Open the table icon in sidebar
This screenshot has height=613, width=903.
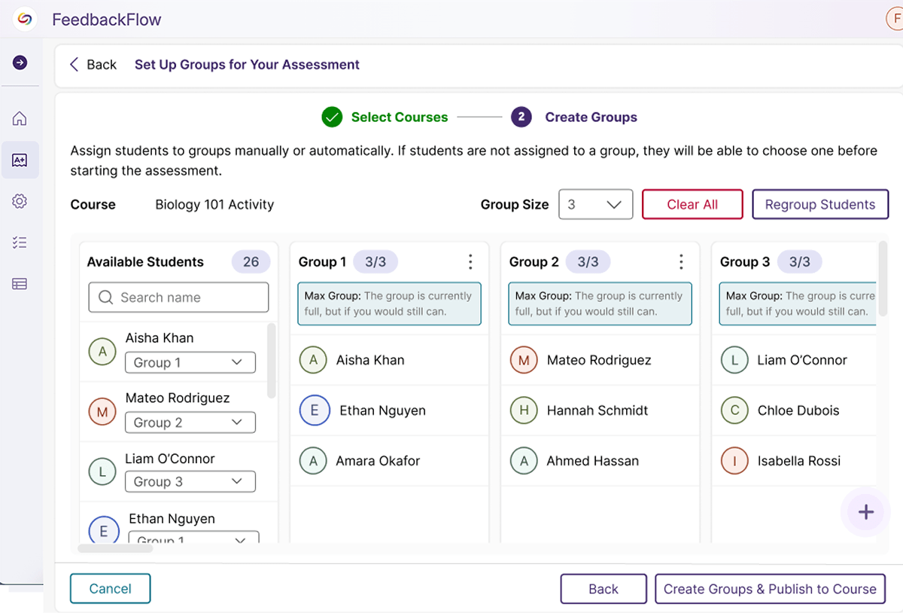click(20, 284)
